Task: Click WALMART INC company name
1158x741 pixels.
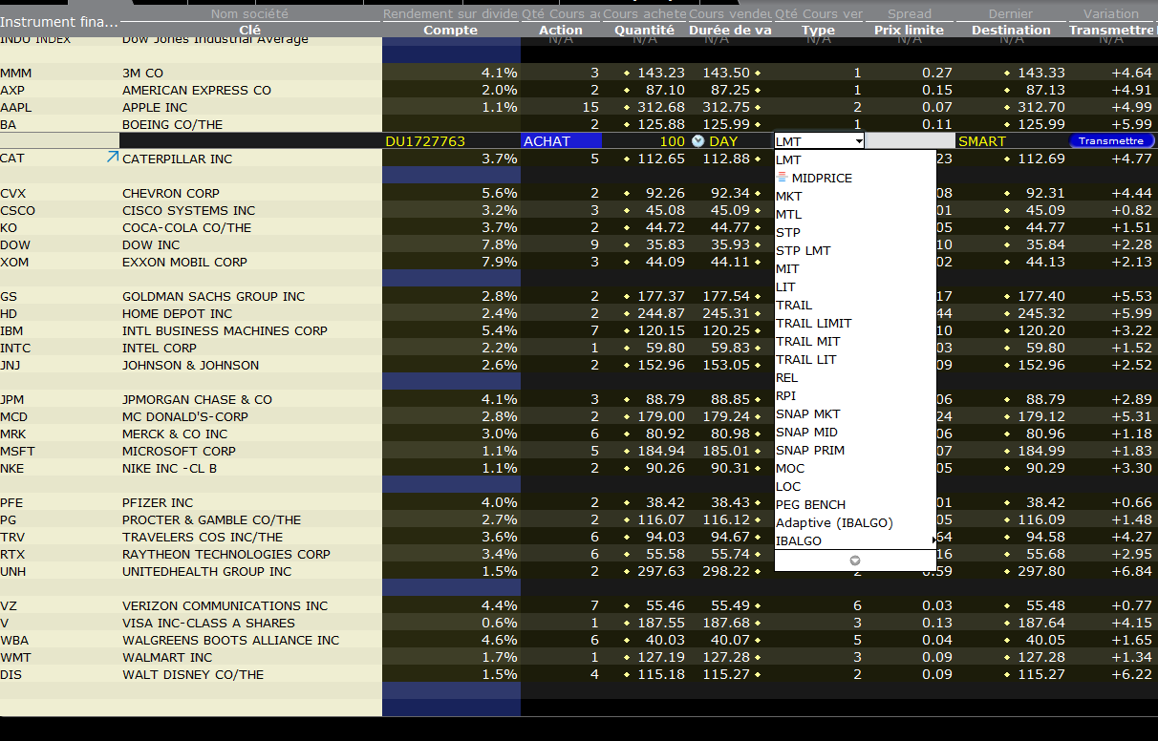Action: pyautogui.click(x=167, y=657)
